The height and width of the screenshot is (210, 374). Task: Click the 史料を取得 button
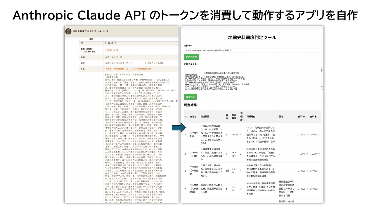[x=191, y=57]
